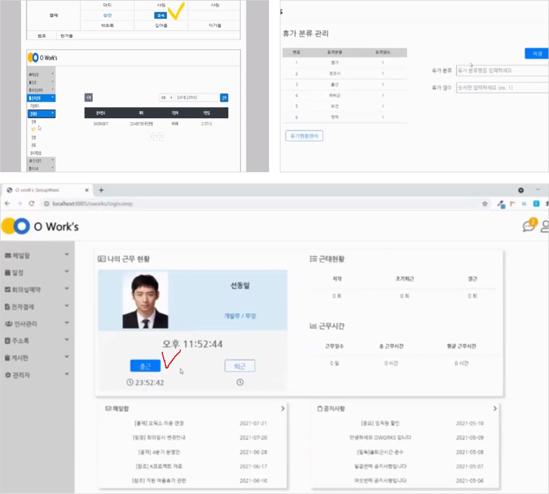Open 공지사항 panel with its right arrow
The image size is (549, 494).
pos(495,409)
